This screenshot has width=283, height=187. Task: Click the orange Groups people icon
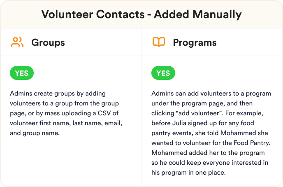[x=17, y=42]
